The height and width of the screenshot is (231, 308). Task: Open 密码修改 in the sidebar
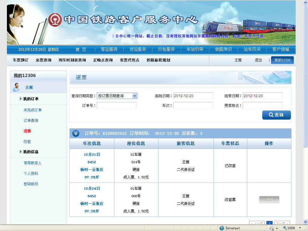click(31, 184)
